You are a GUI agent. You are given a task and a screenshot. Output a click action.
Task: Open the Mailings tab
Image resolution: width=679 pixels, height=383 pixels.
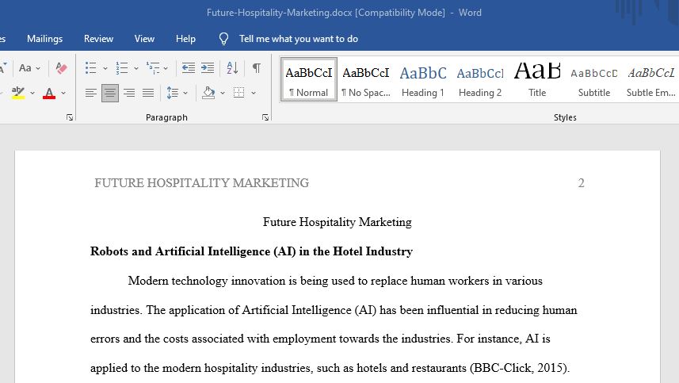click(44, 39)
